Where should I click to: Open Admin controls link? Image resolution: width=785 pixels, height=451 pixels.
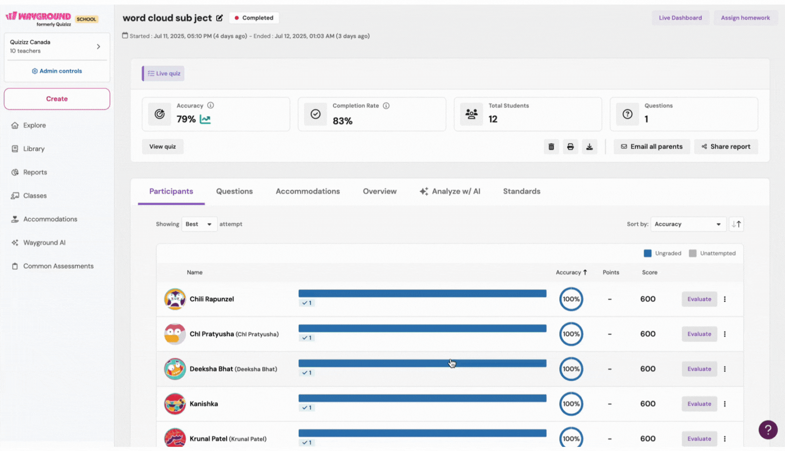click(57, 71)
